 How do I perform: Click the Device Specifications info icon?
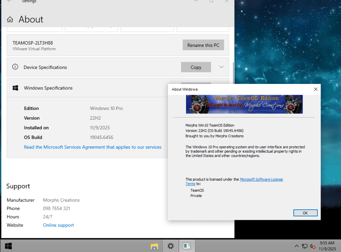click(x=15, y=67)
